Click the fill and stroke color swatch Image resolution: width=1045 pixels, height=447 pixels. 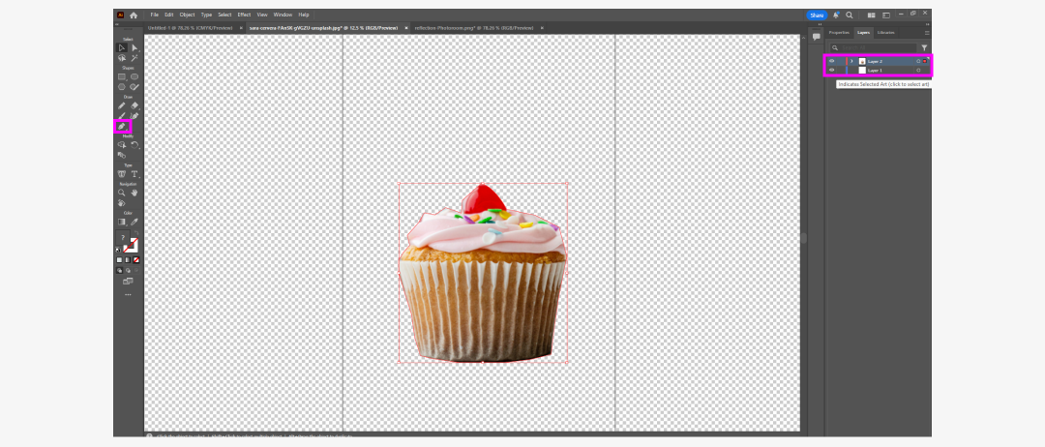click(x=128, y=245)
